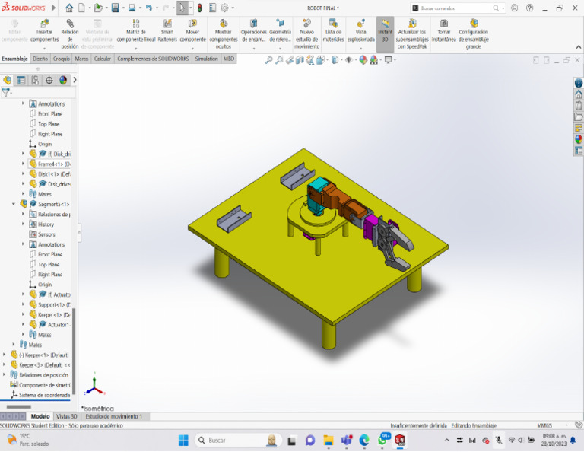Image resolution: width=584 pixels, height=452 pixels.
Task: Click Insertar componentes tool
Action: pyautogui.click(x=44, y=32)
